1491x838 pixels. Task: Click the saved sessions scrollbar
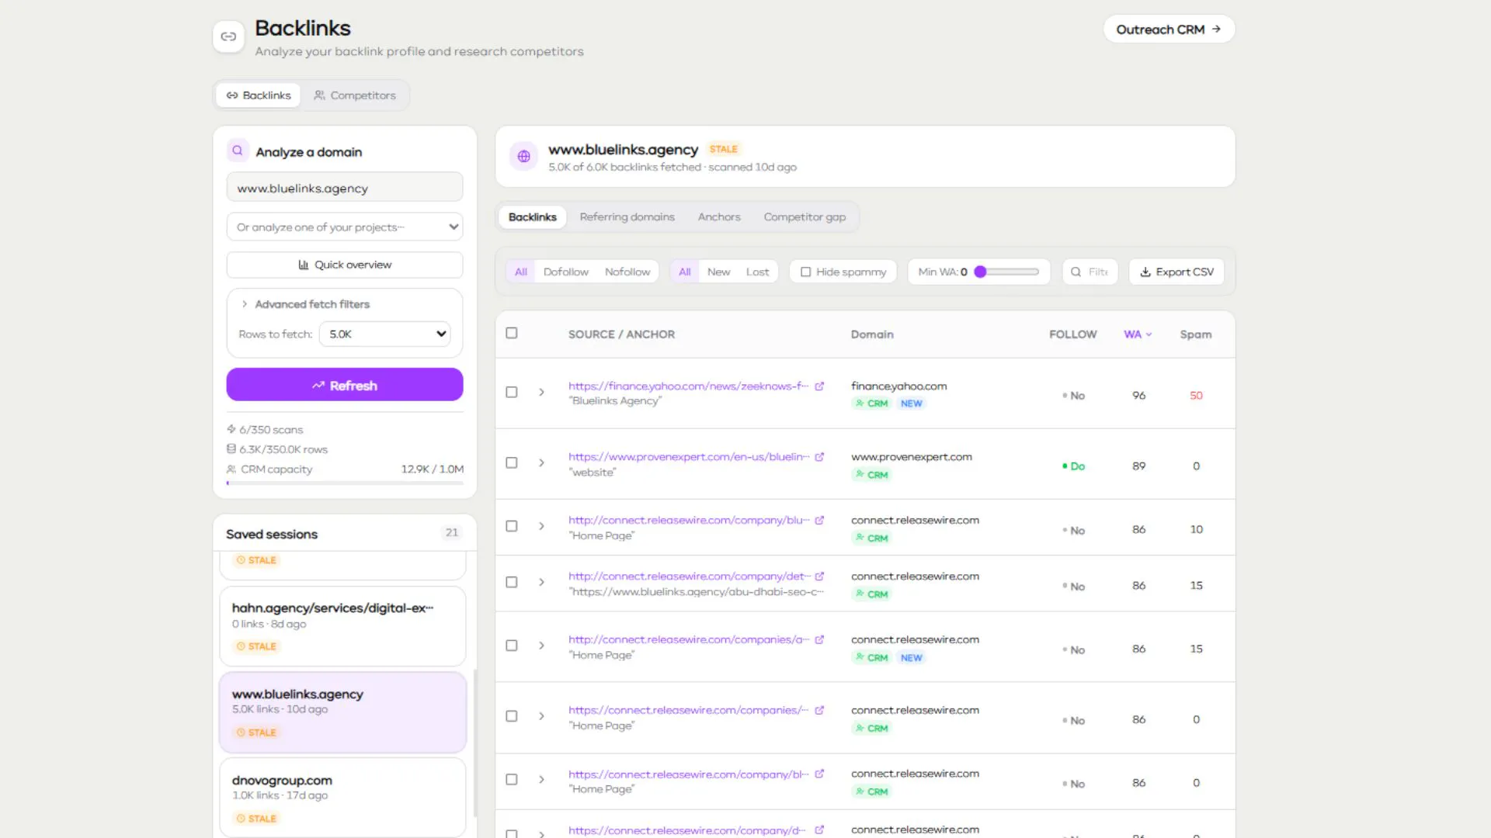[474, 743]
